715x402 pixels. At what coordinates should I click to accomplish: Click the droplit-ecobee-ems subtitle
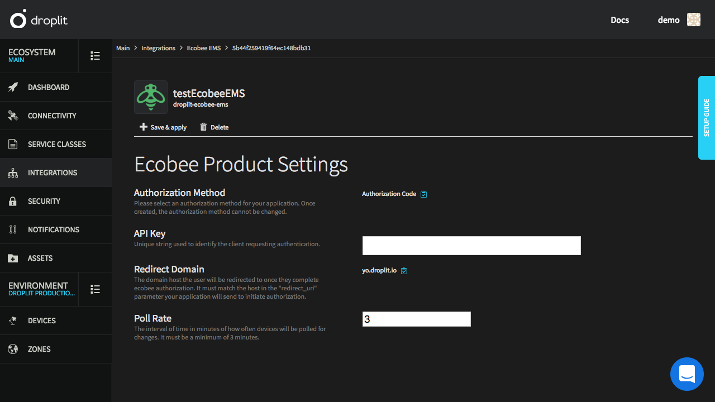tap(201, 104)
